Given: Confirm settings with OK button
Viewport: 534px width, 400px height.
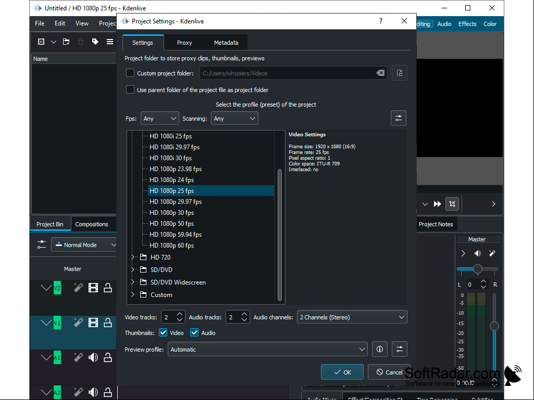Looking at the screenshot, I should 342,372.
